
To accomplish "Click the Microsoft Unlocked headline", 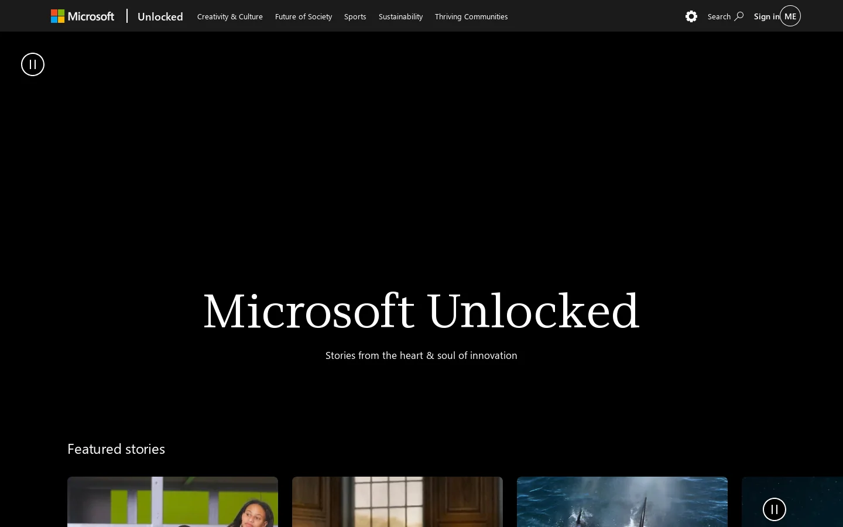I will coord(421,310).
